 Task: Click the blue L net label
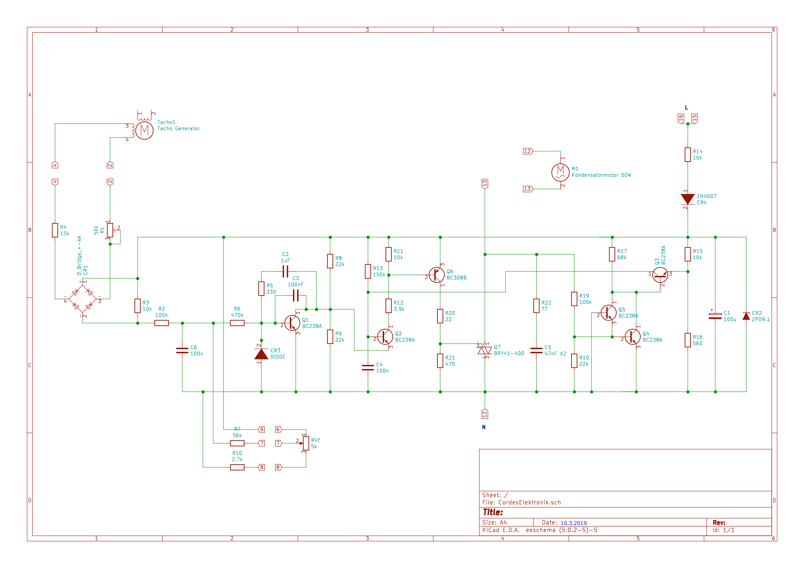[687, 108]
